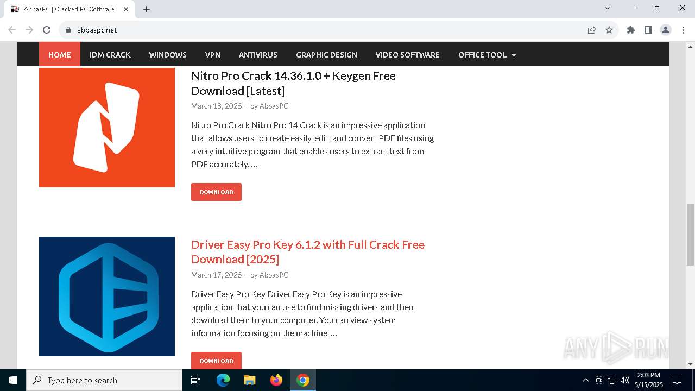The width and height of the screenshot is (695, 391).
Task: Click the tray meet-now camera icon
Action: pos(599,380)
